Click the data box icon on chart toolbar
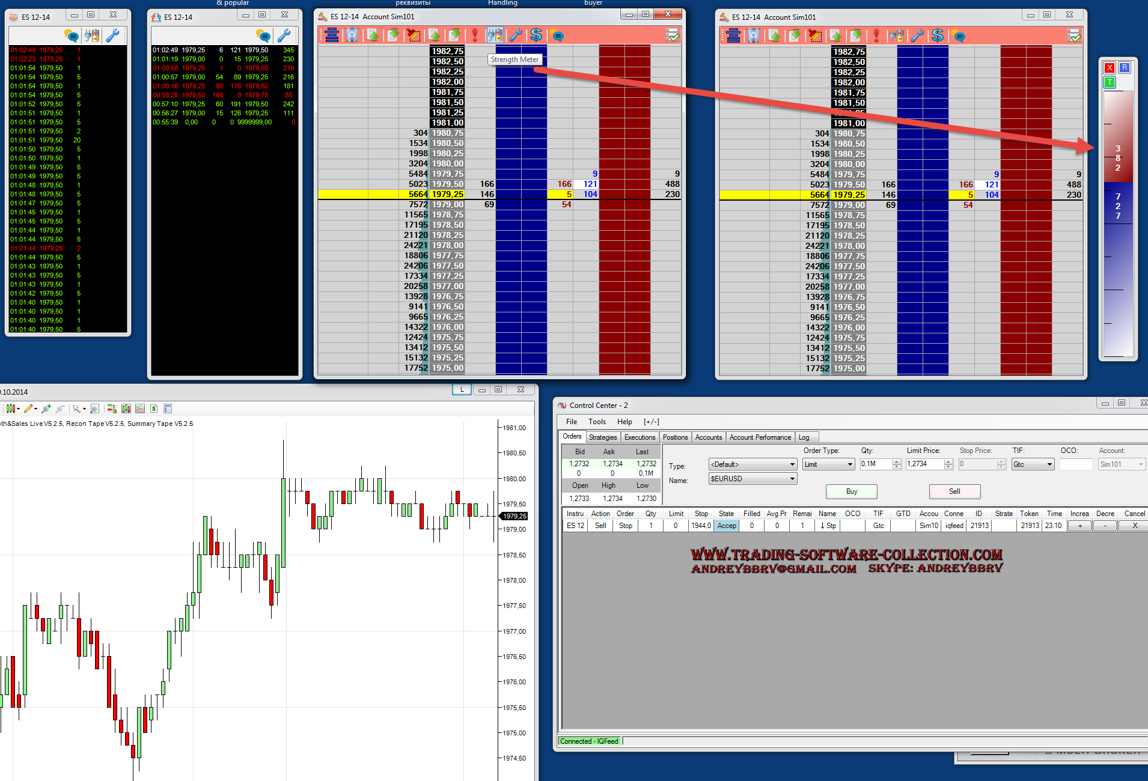 [168, 409]
